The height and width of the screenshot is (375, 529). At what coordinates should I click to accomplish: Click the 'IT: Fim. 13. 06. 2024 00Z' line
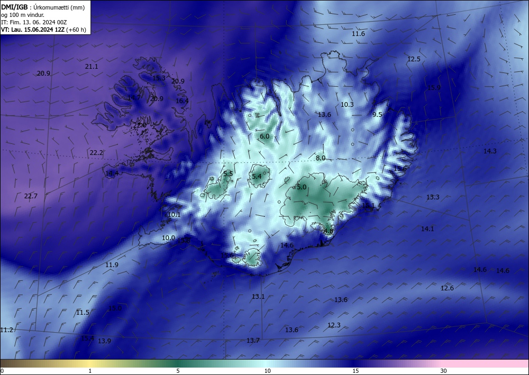coord(34,22)
